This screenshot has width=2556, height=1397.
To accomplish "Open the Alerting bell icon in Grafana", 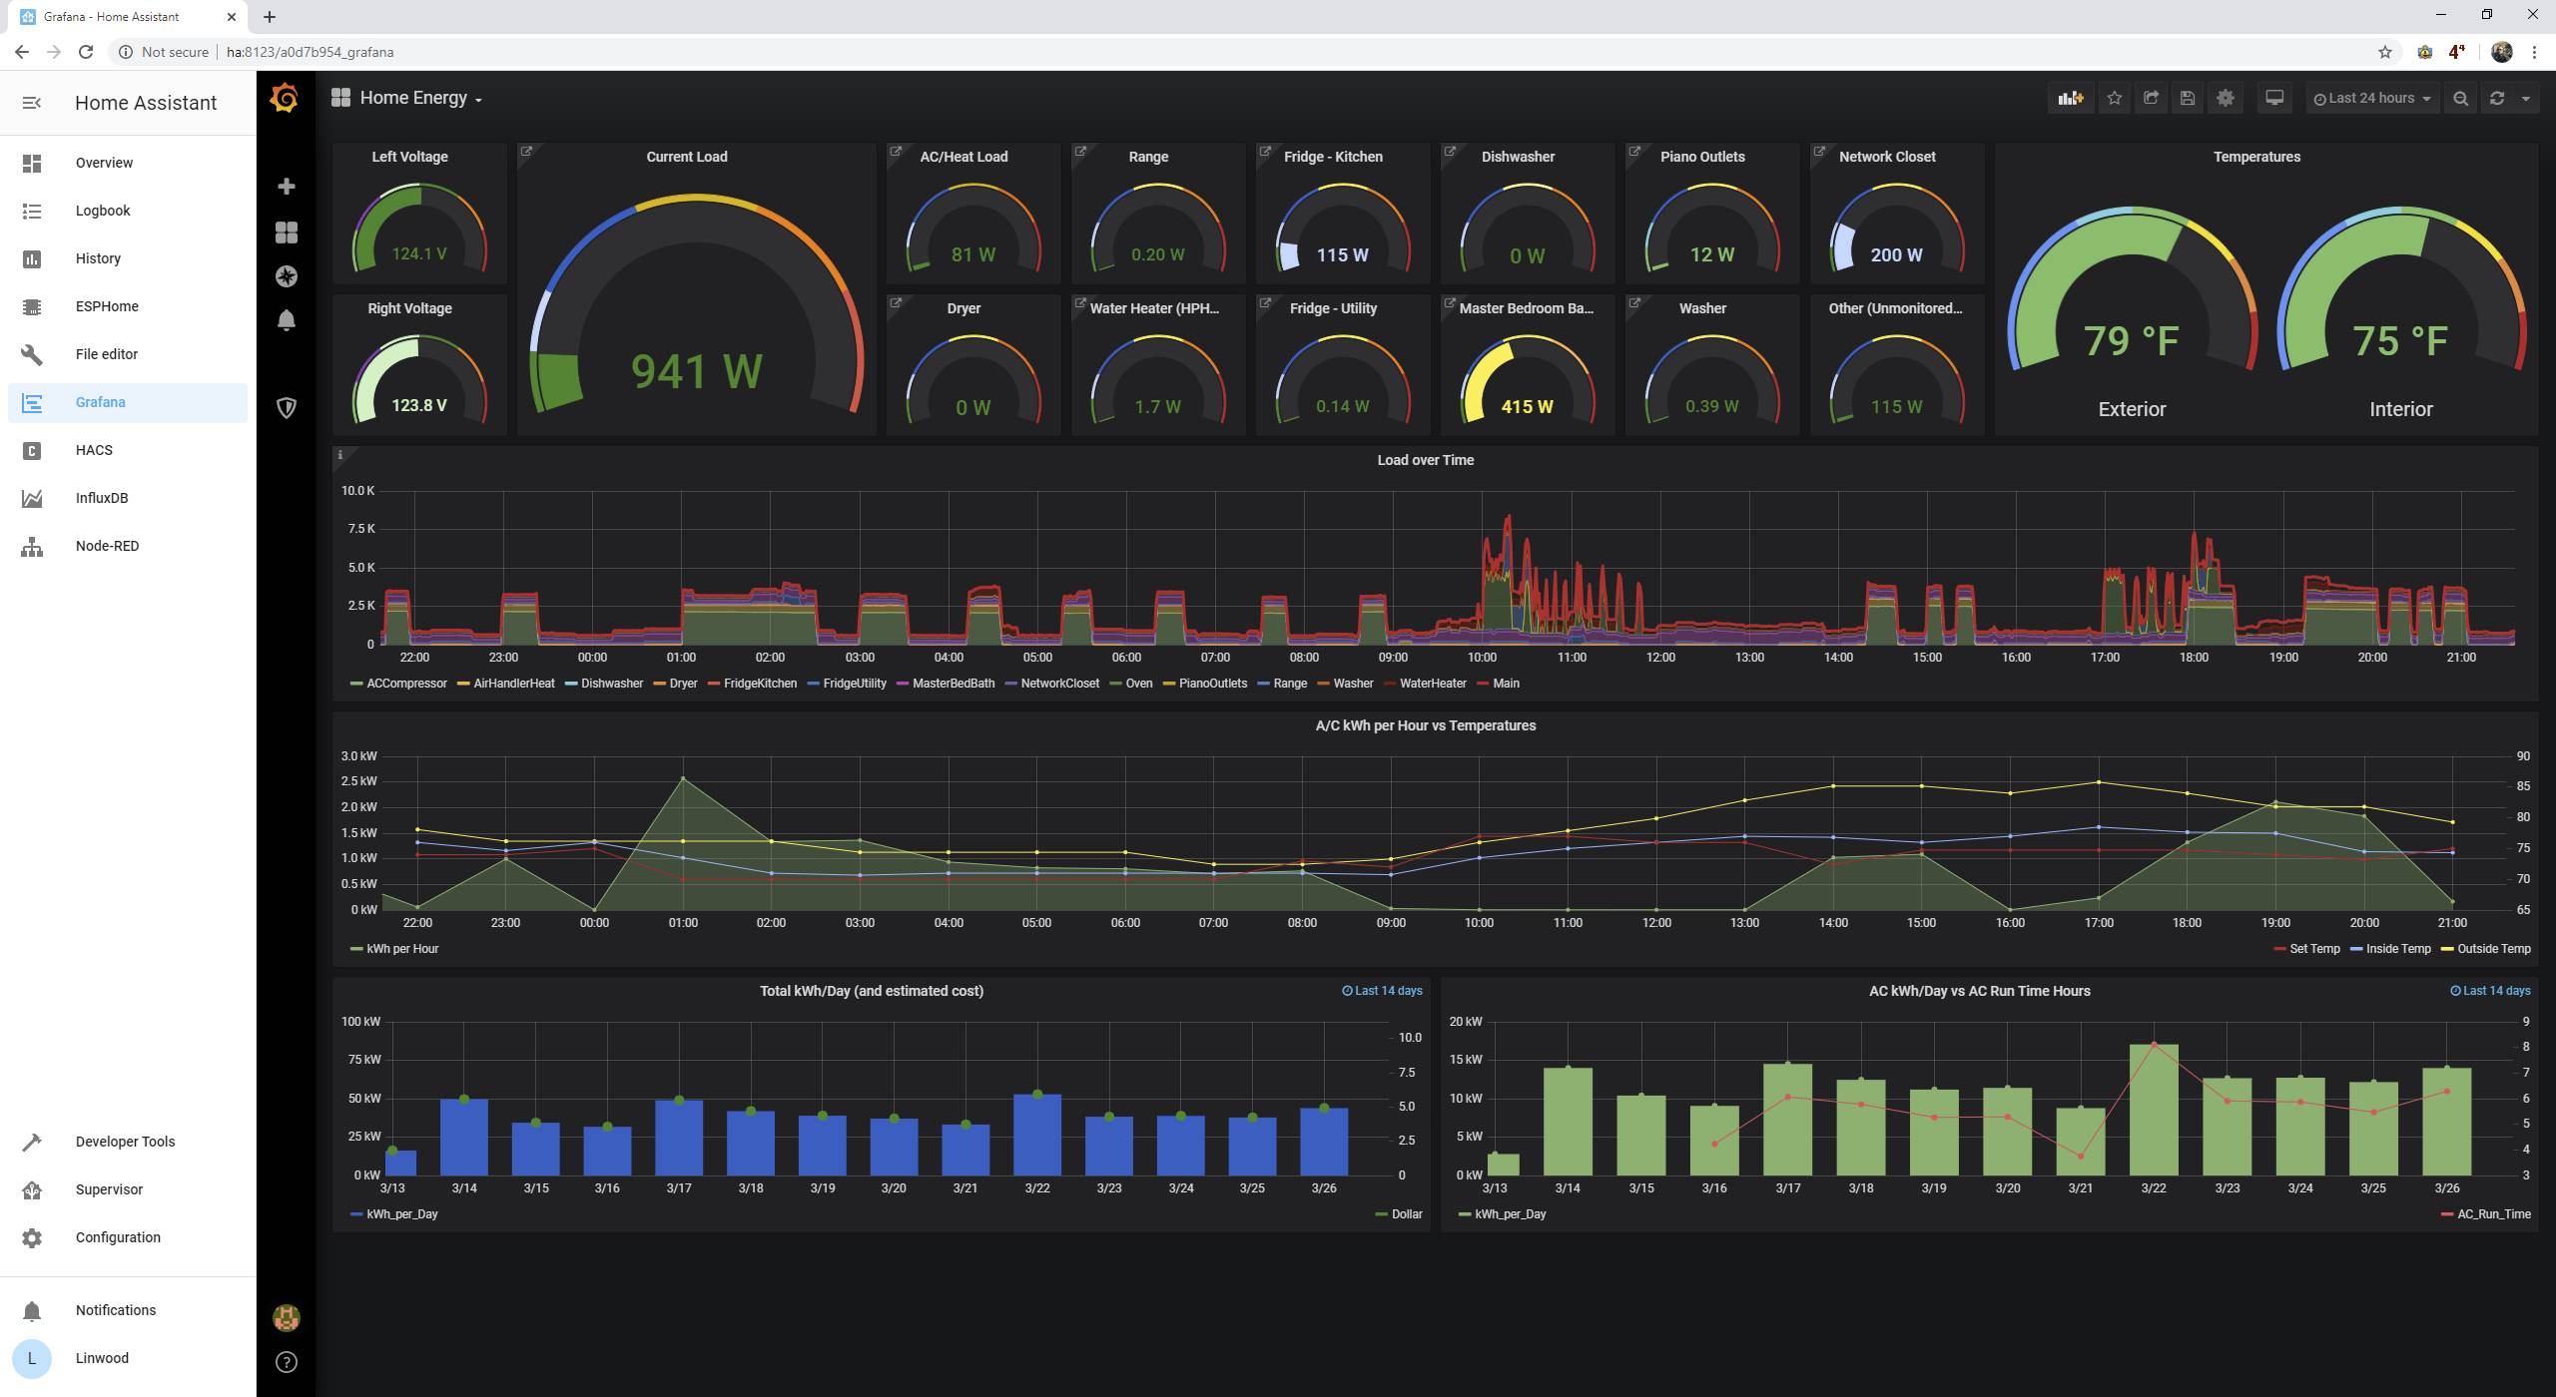I will pos(287,319).
